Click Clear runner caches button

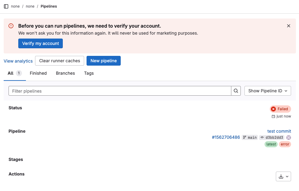[x=59, y=61]
